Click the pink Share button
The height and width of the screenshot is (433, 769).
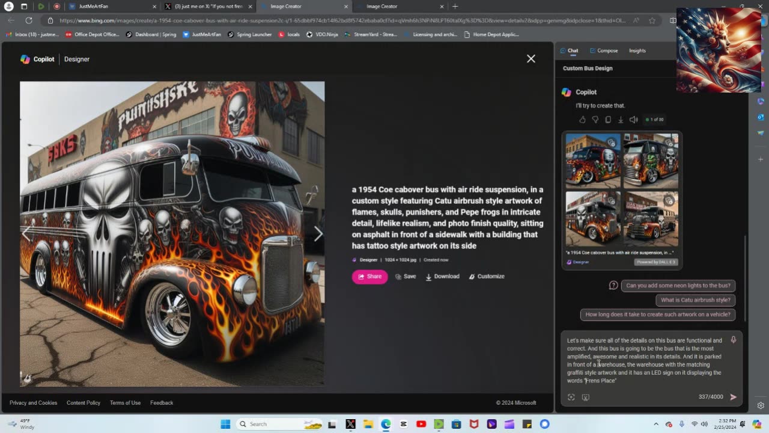click(x=369, y=277)
